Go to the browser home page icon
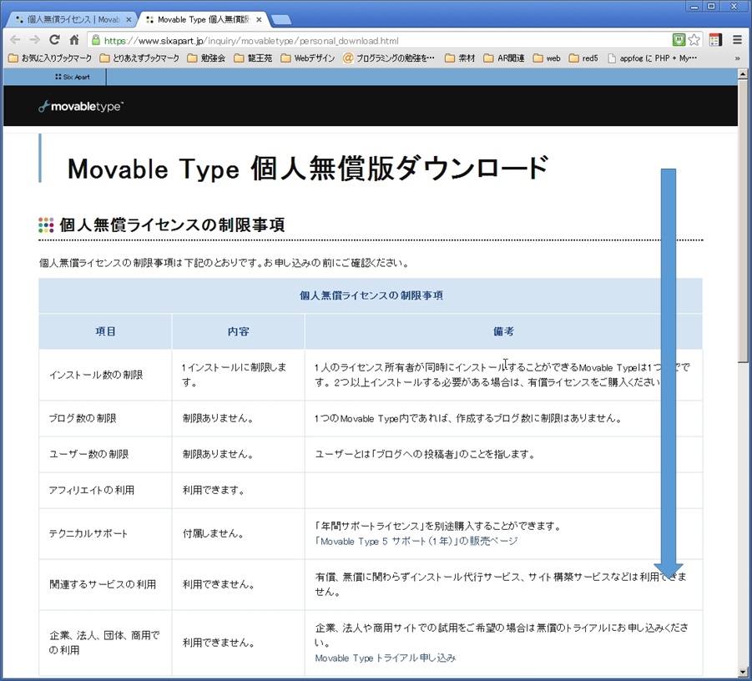 coord(73,40)
